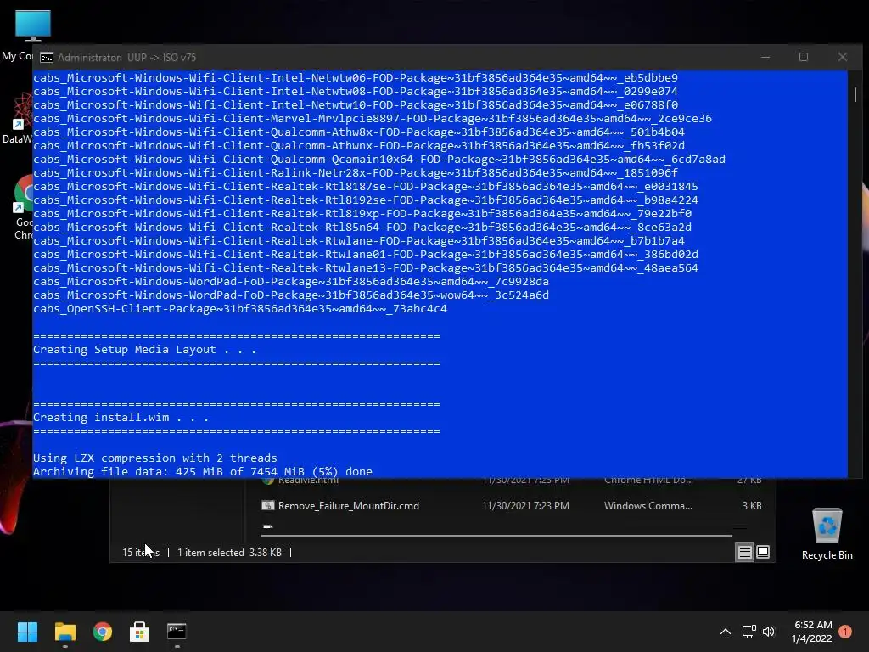869x652 pixels.
Task: Click Remove_Failure_MountDir.cmd file icon
Action: click(x=267, y=506)
